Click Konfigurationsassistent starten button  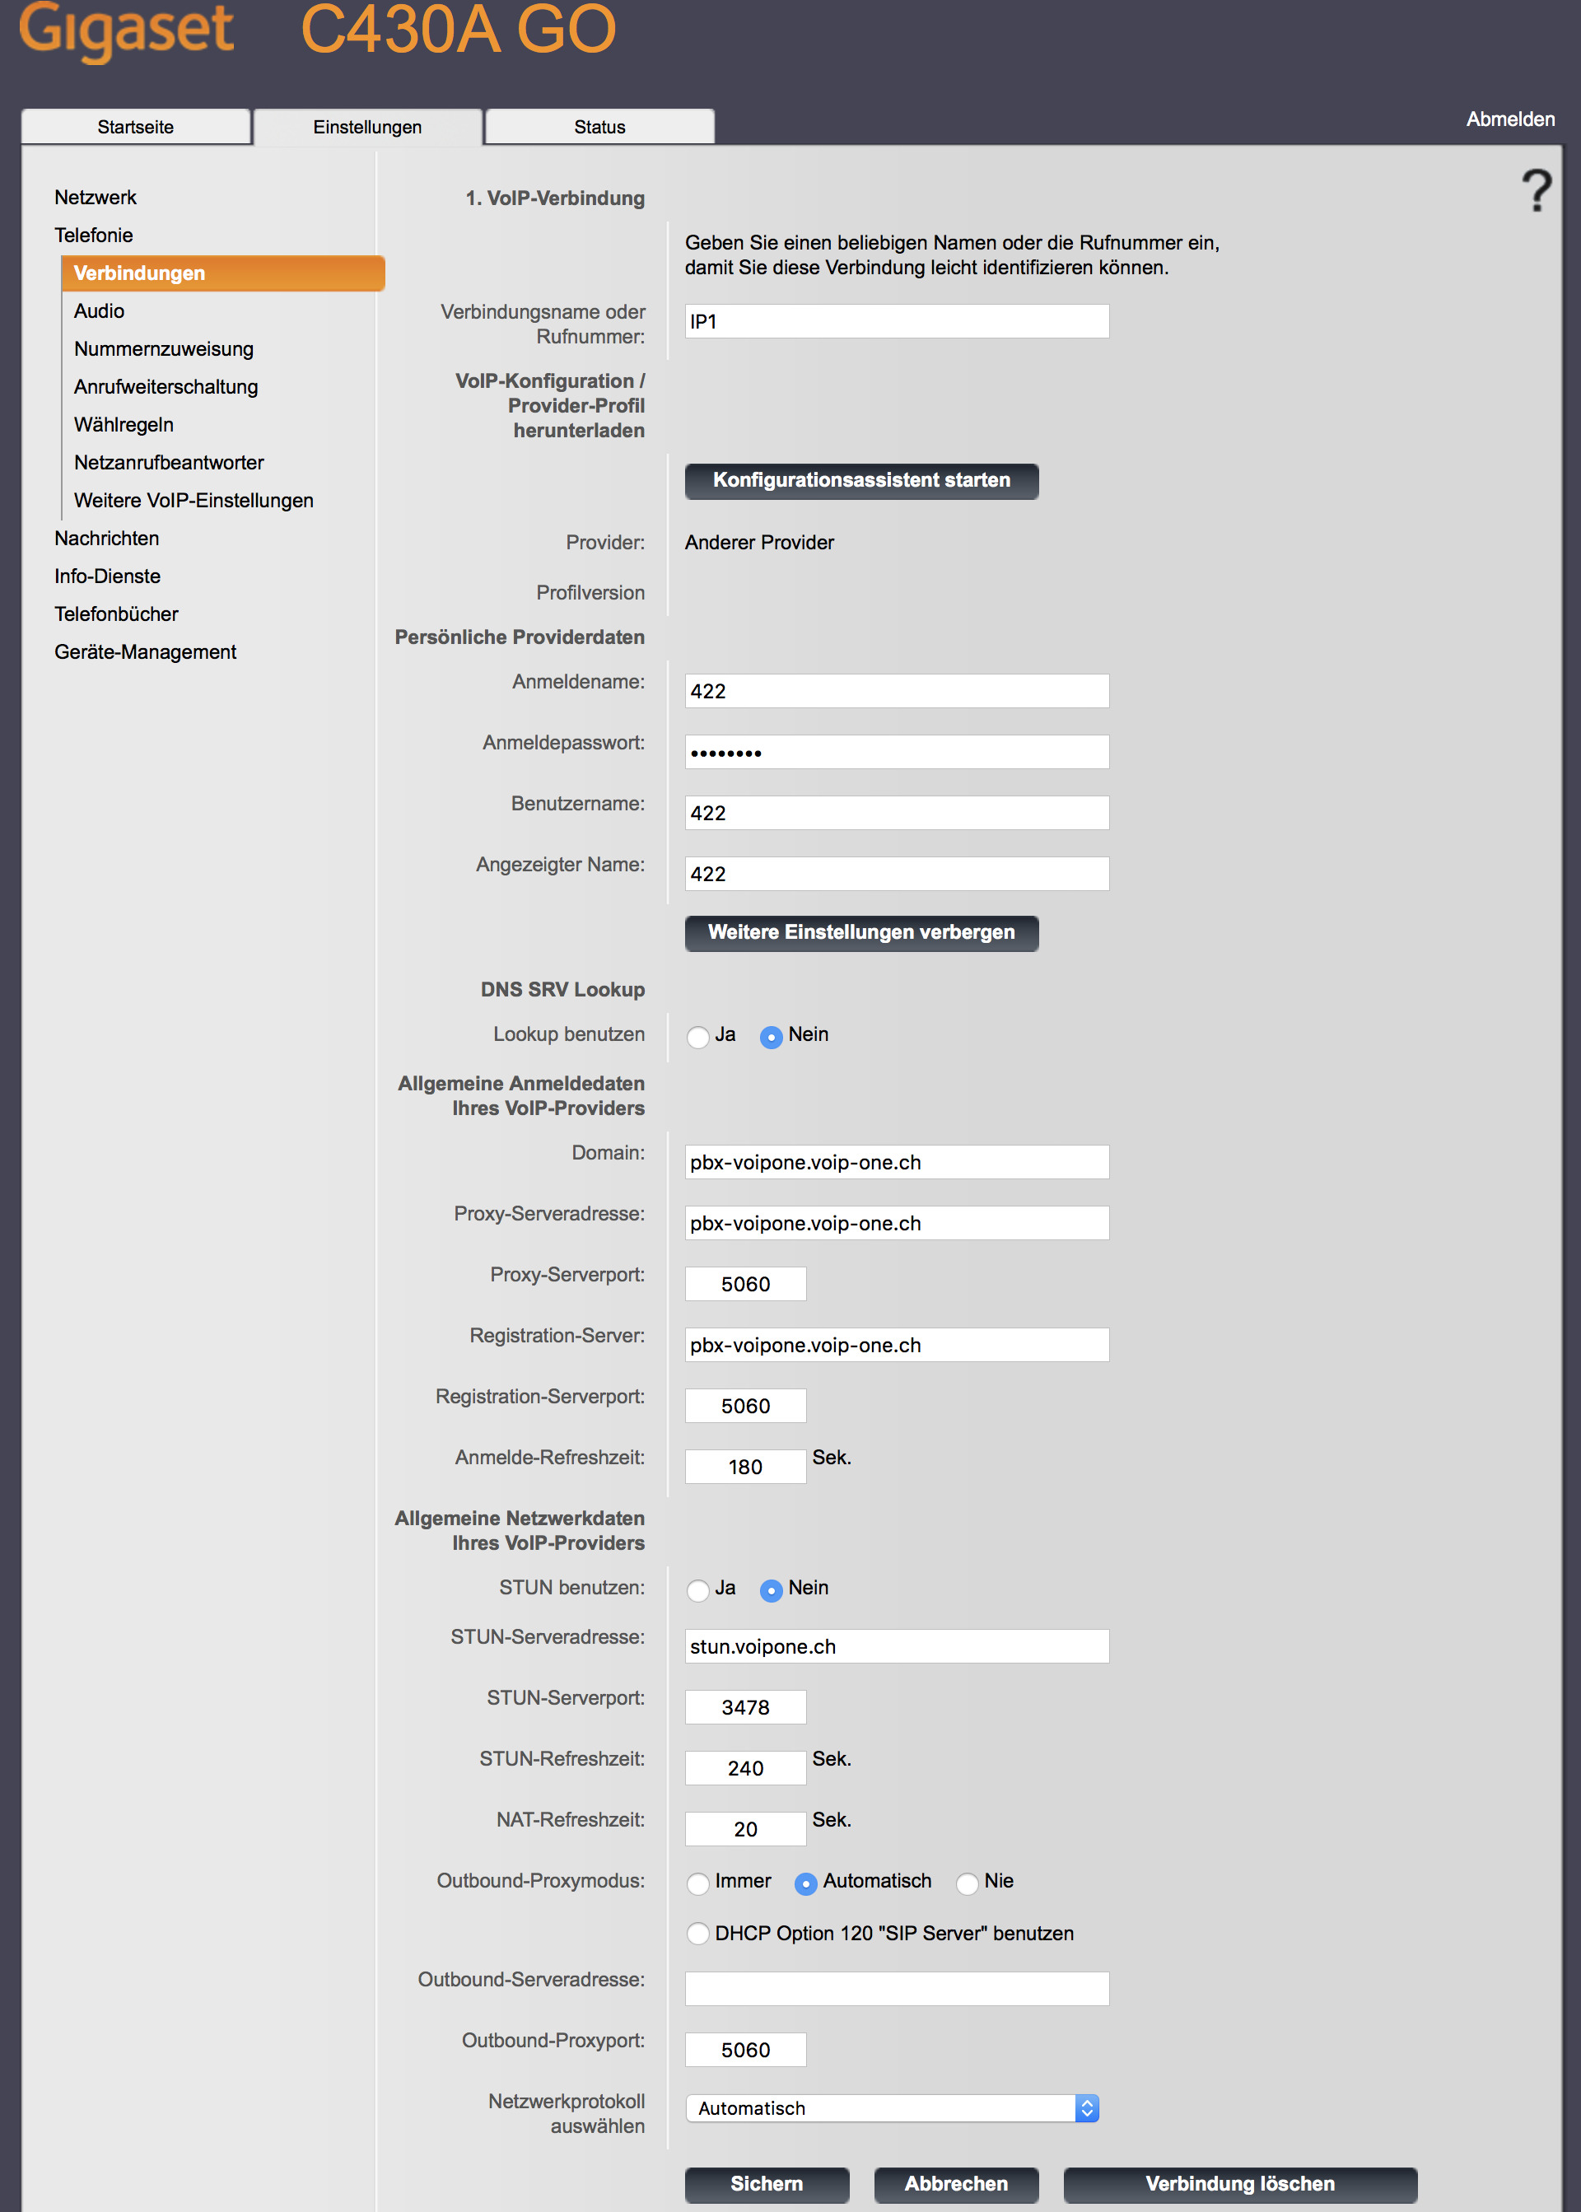point(861,481)
